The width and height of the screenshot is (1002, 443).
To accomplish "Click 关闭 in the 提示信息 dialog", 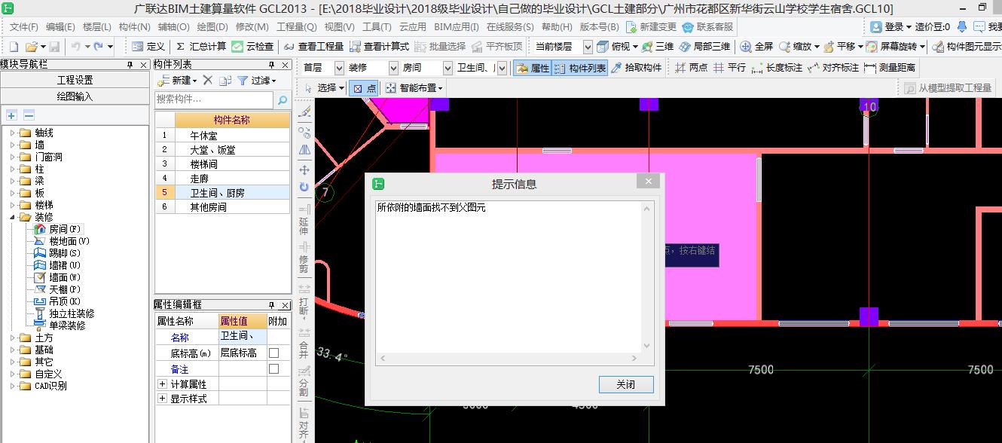I will pos(625,384).
